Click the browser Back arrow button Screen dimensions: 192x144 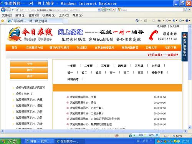[x=3, y=10]
